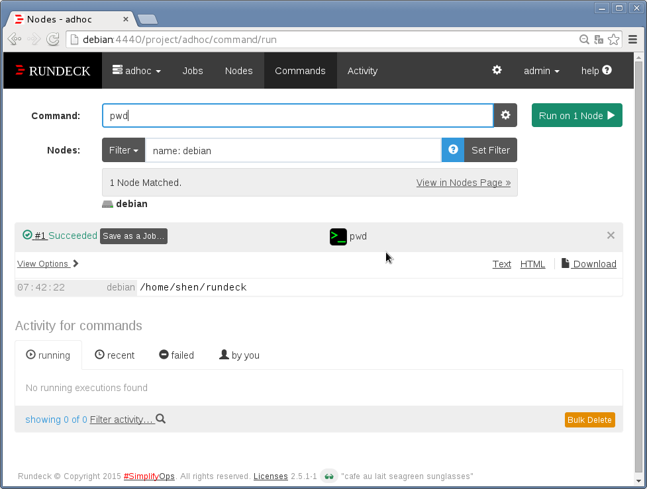Click the Bulk Delete button

tap(589, 420)
